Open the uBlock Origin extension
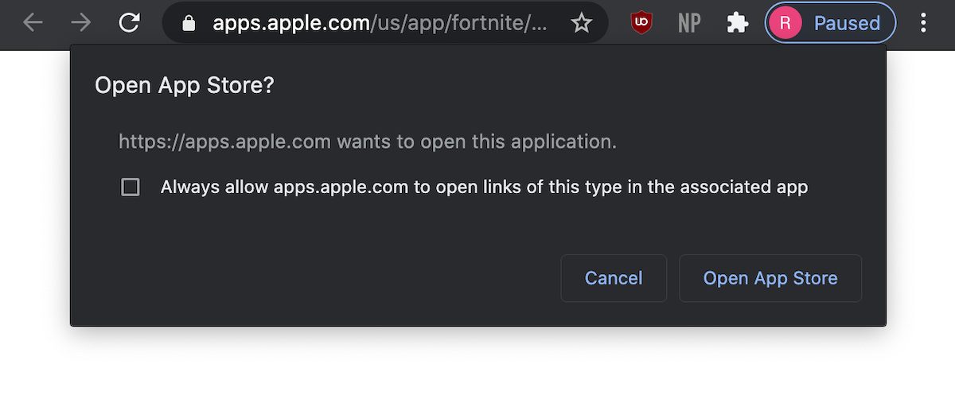The height and width of the screenshot is (395, 955). pyautogui.click(x=641, y=23)
